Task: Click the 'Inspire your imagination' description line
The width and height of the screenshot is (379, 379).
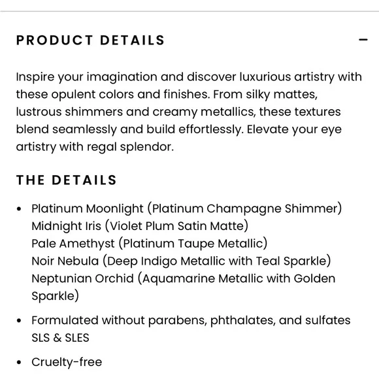Action: 189,77
